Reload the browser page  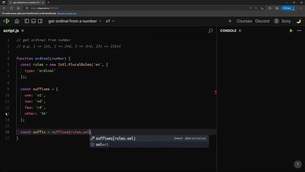pyautogui.click(x=11, y=8)
